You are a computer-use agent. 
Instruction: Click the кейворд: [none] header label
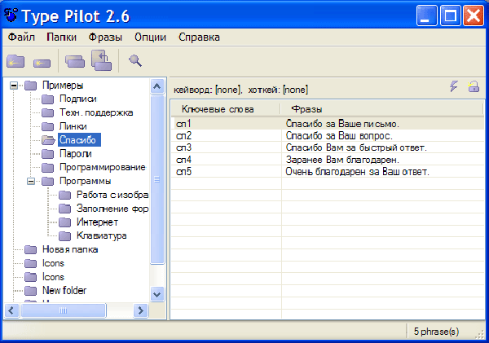[x=208, y=90]
